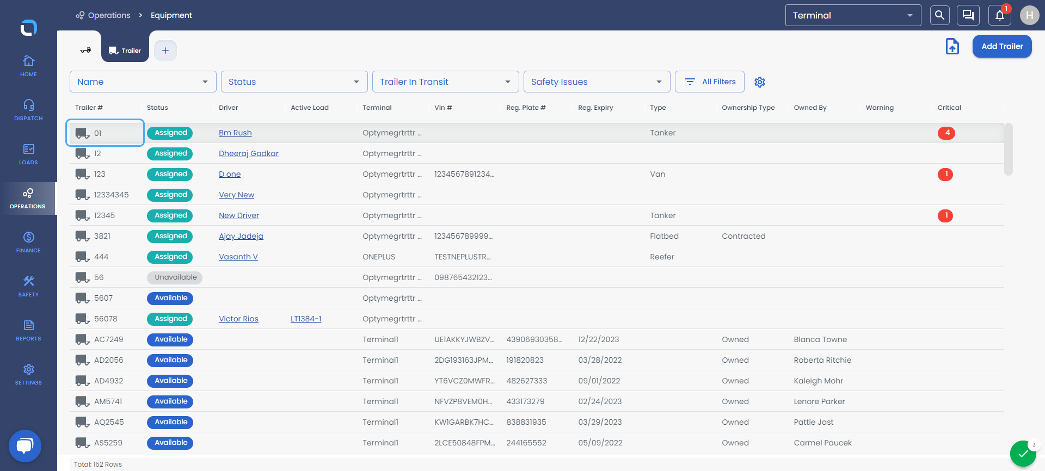Open driver link Ajay Jadeja
The image size is (1045, 471).
tap(241, 236)
